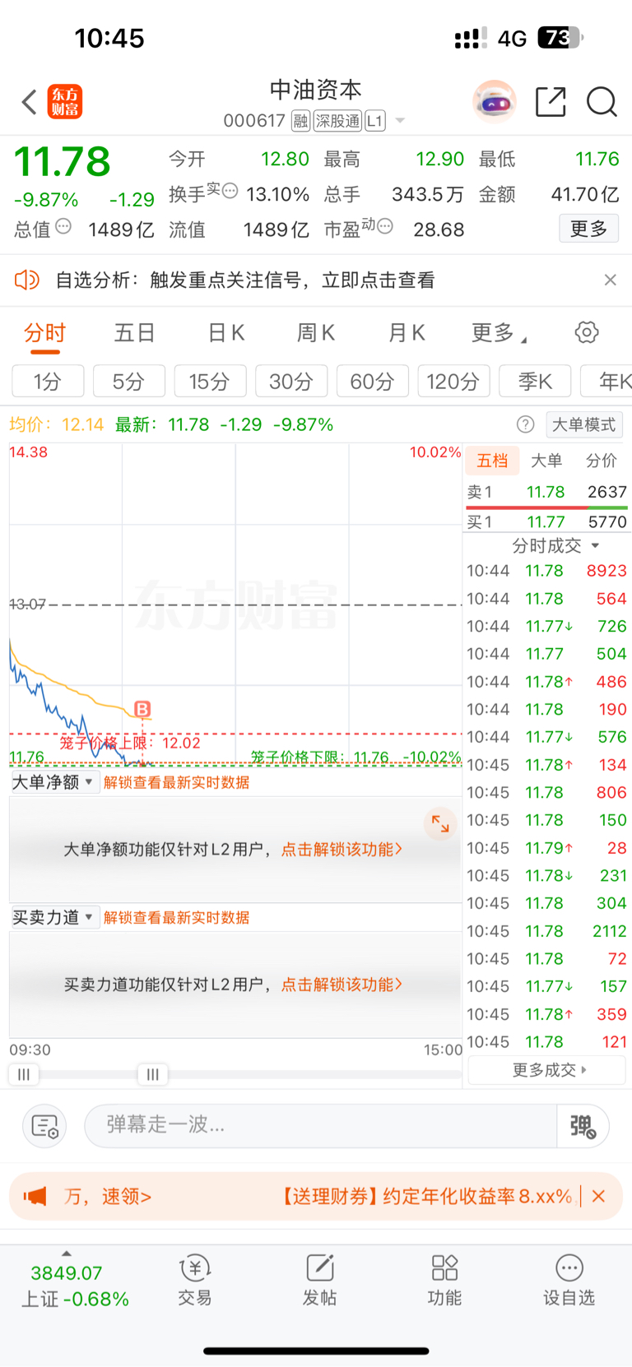Image resolution: width=632 pixels, height=1367 pixels.
Task: Focus the 弹幕走一波 input field
Action: [x=321, y=1125]
